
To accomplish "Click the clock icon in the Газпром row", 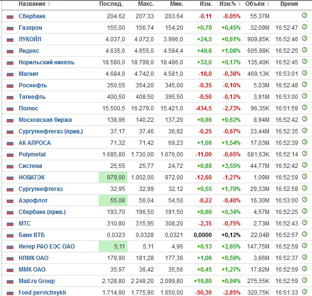I will tap(304, 27).
